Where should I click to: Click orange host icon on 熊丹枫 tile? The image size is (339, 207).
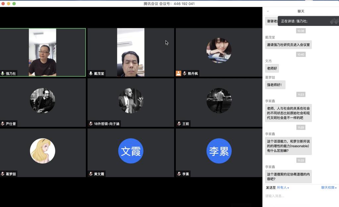pyautogui.click(x=178, y=73)
